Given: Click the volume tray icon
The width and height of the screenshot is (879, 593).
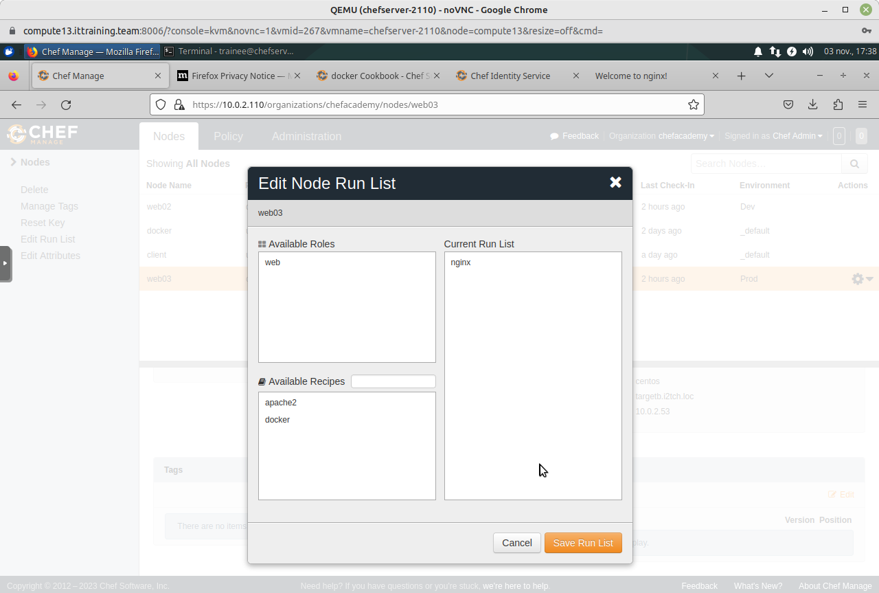Looking at the screenshot, I should click(808, 52).
